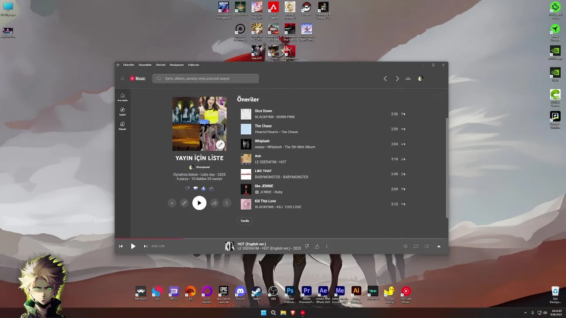Click the song progress bar
Screen dimensions: 566x318
coord(281,238)
